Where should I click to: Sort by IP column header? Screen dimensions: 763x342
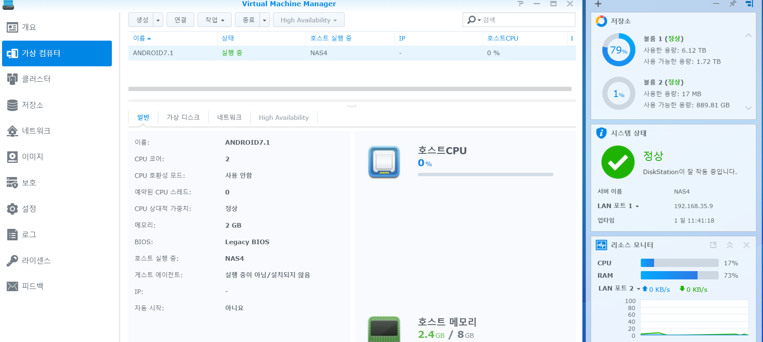(439, 38)
